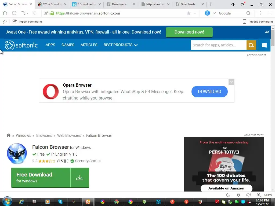Image resolution: width=275 pixels, height=206 pixels.
Task: Switch to the You Download tab
Action: (52, 4)
